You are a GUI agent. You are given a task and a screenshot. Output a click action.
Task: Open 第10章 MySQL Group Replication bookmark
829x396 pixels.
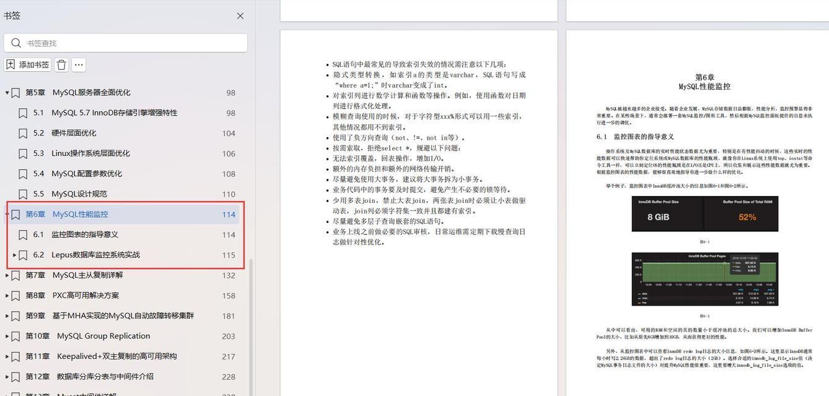click(87, 337)
